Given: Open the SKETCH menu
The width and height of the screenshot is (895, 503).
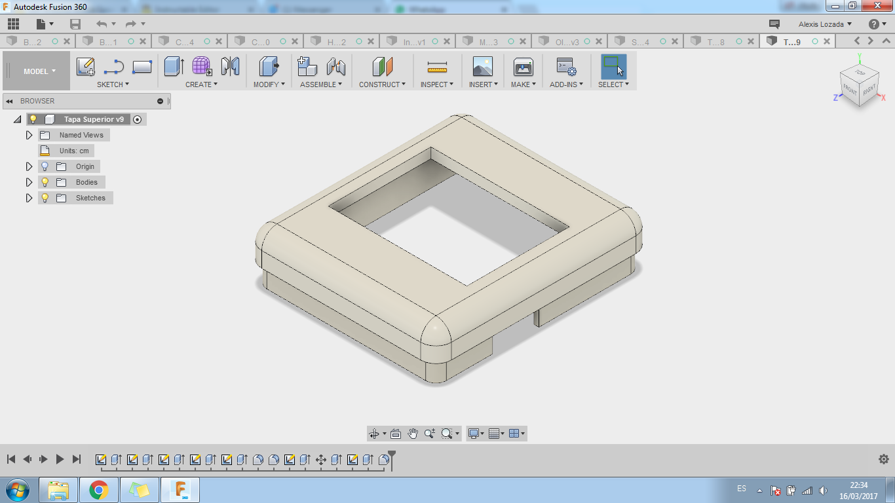Looking at the screenshot, I should pyautogui.click(x=113, y=84).
